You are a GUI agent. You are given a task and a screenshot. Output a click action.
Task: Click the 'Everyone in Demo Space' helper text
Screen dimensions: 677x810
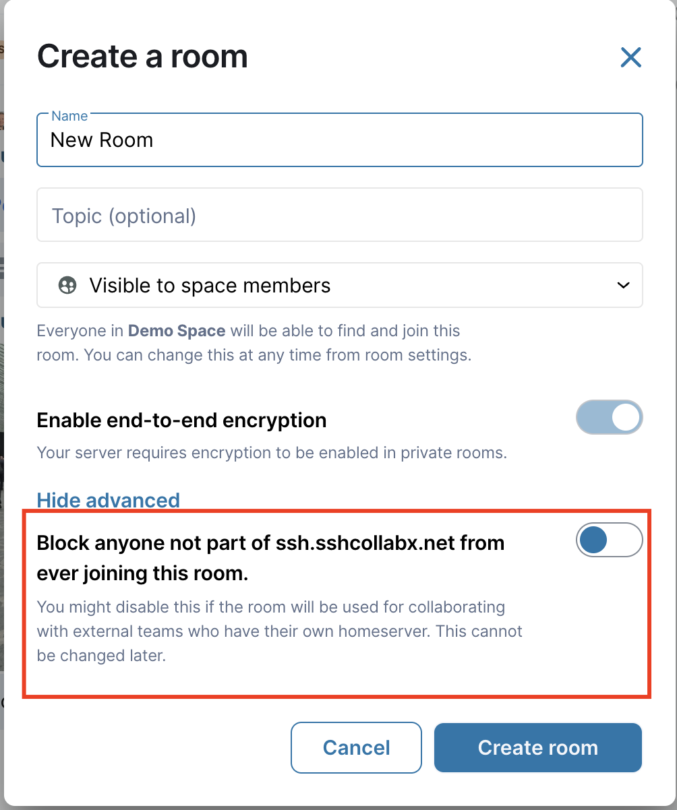[248, 331]
